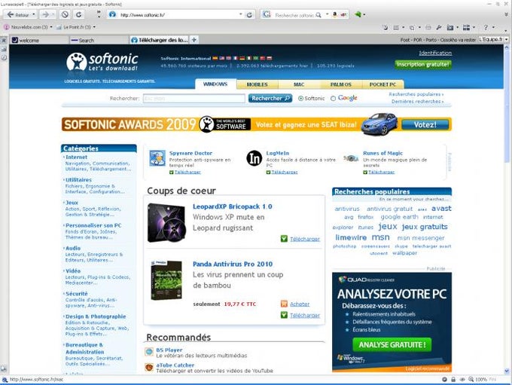Select the Softonic search radio button
The height and width of the screenshot is (385, 512).
tap(300, 99)
